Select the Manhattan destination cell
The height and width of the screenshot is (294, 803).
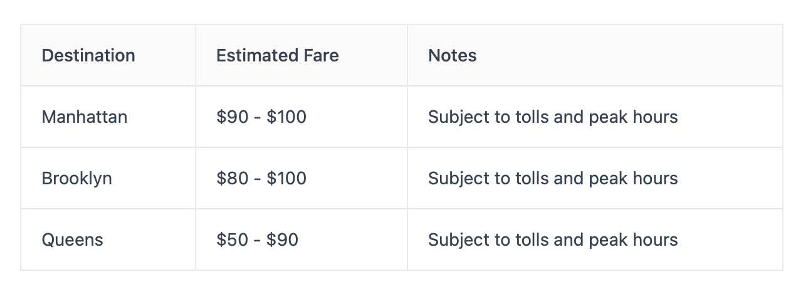tap(85, 117)
